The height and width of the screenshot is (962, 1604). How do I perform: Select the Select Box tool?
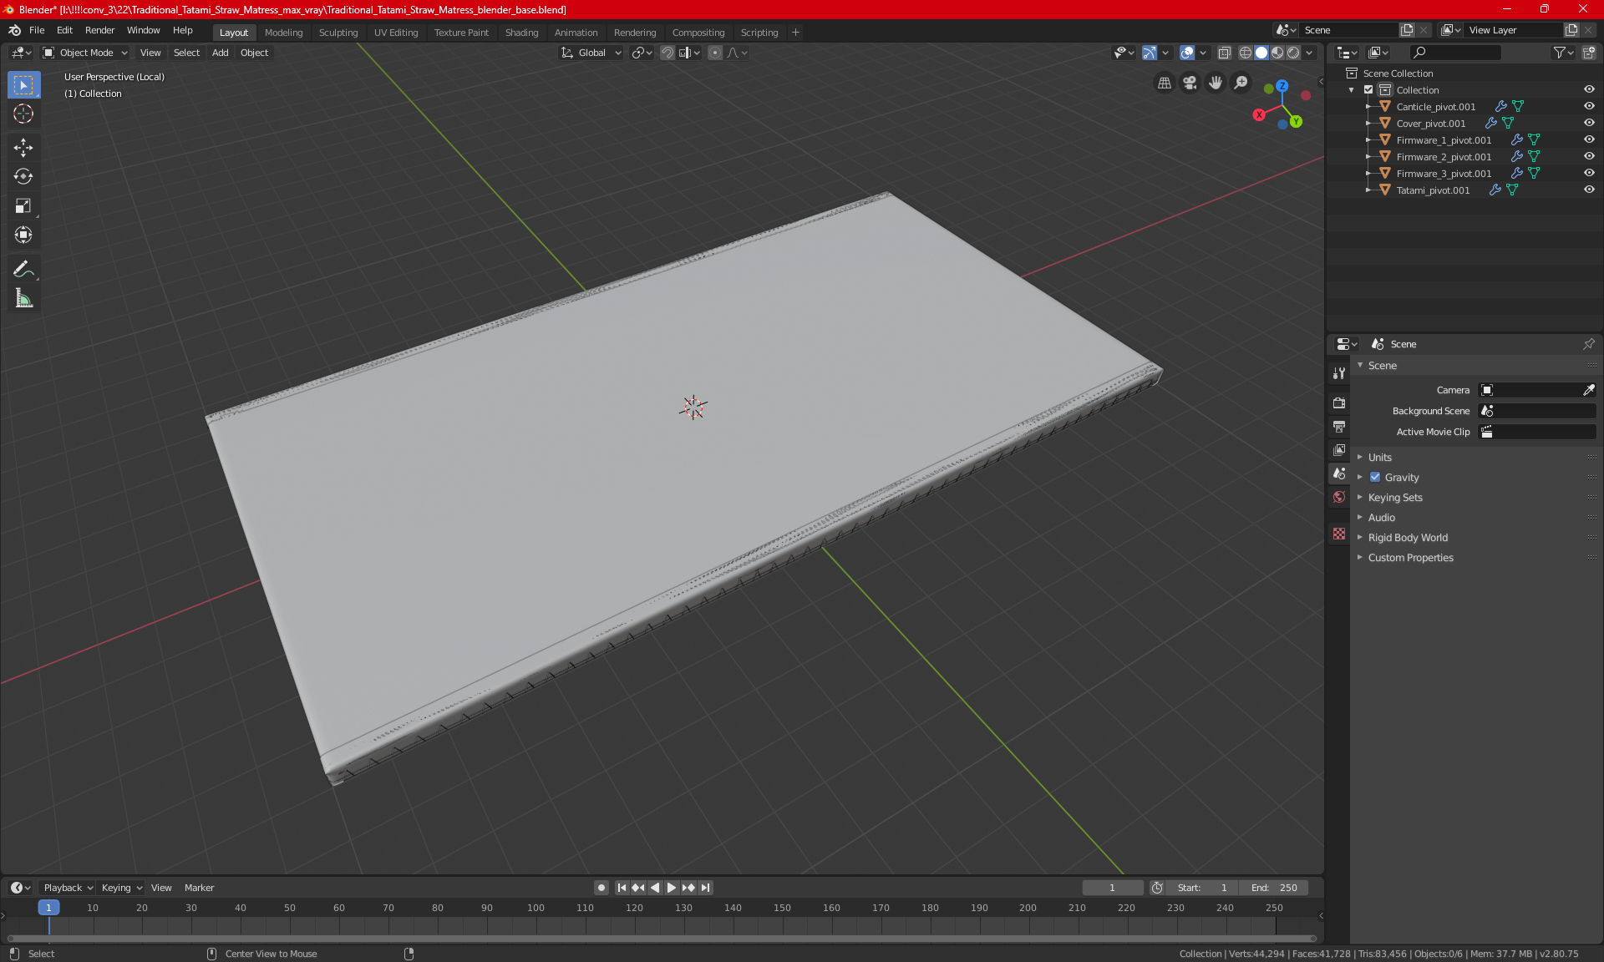[23, 84]
